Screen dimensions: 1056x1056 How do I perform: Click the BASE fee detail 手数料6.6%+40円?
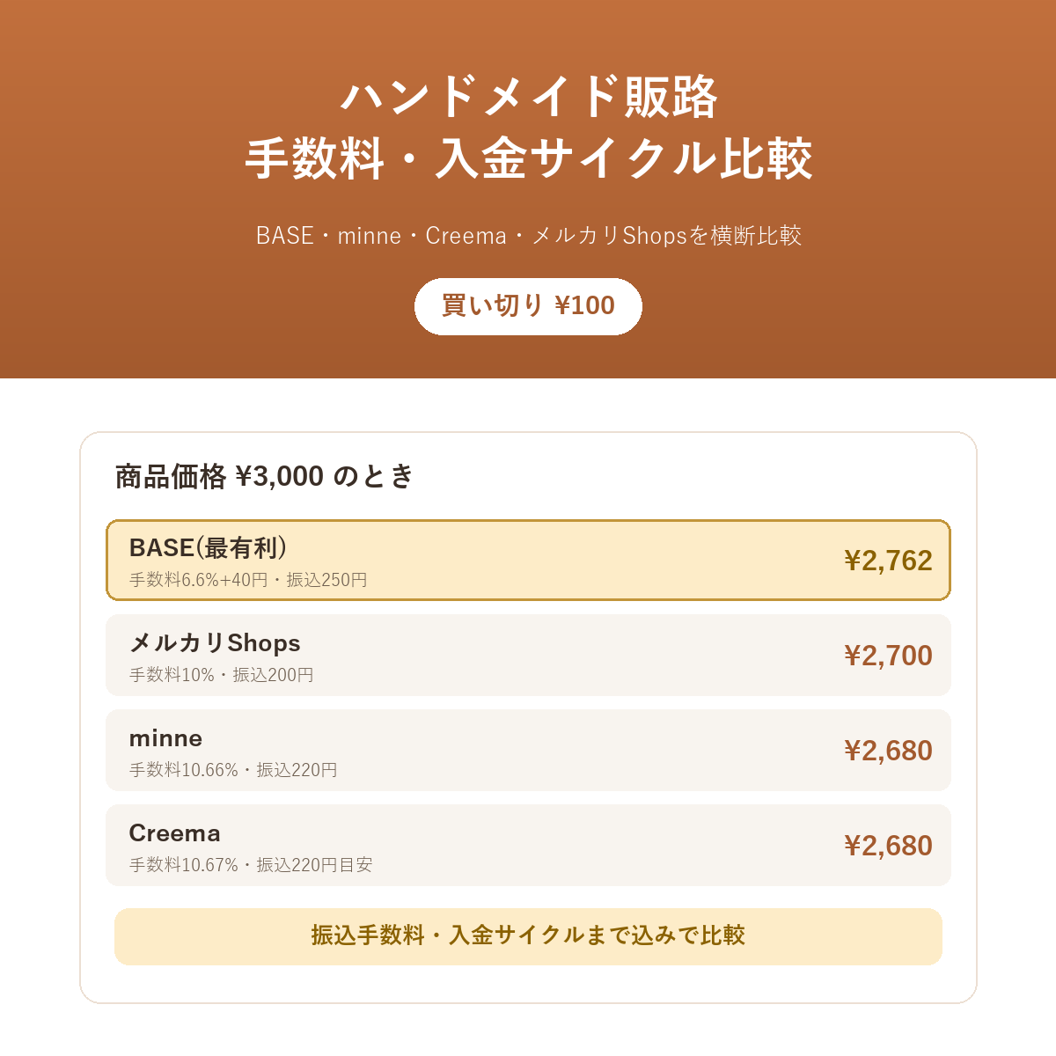[x=199, y=580]
